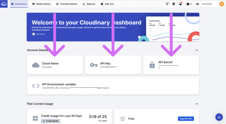Open the help question-mark dropdown

189,4
